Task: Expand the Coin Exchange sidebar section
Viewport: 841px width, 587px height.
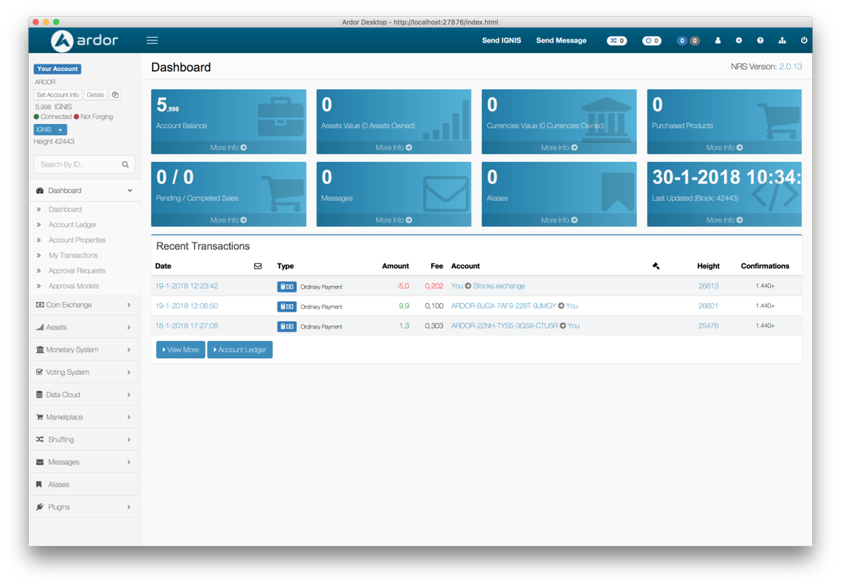Action: pyautogui.click(x=84, y=305)
